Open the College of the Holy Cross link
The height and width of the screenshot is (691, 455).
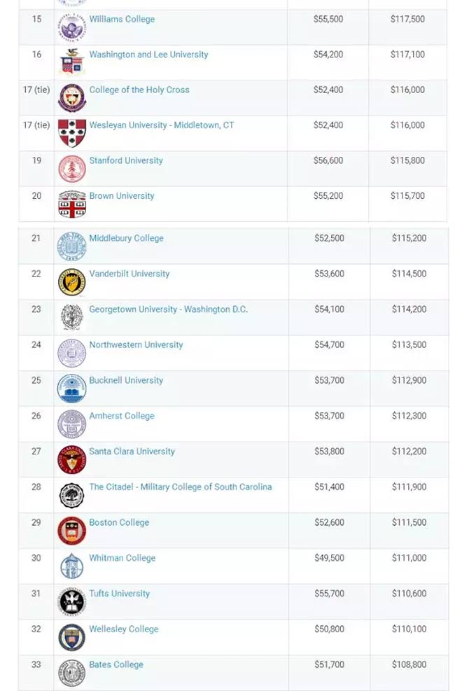(x=139, y=90)
